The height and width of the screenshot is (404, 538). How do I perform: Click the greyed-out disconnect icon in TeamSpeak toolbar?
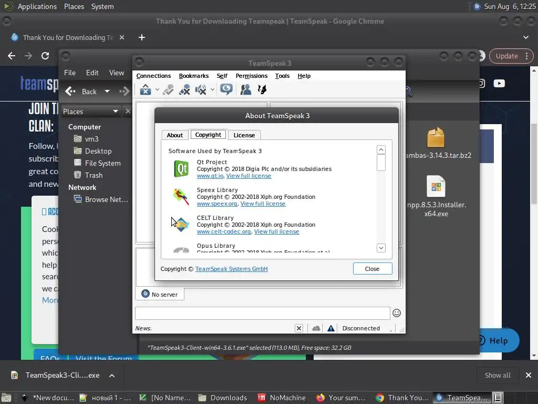coord(168,90)
